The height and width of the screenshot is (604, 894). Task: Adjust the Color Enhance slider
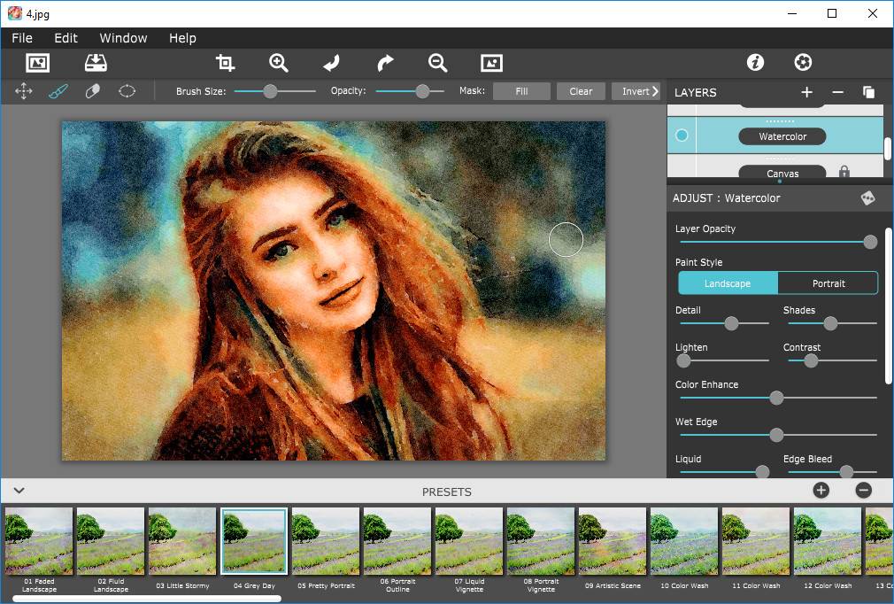(x=778, y=398)
